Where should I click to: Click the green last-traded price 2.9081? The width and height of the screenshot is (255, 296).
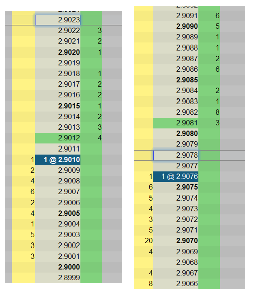176,123
